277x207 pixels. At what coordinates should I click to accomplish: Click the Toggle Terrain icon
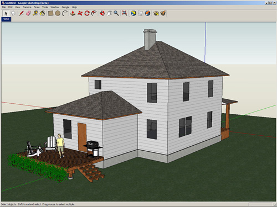point(141,13)
